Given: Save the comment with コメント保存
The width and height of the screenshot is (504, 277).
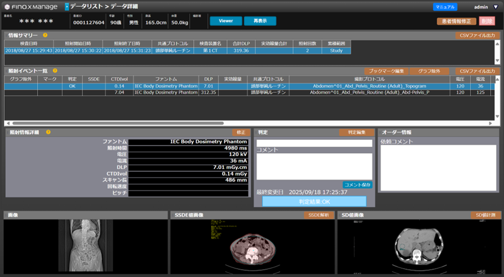Looking at the screenshot, I should 357,185.
